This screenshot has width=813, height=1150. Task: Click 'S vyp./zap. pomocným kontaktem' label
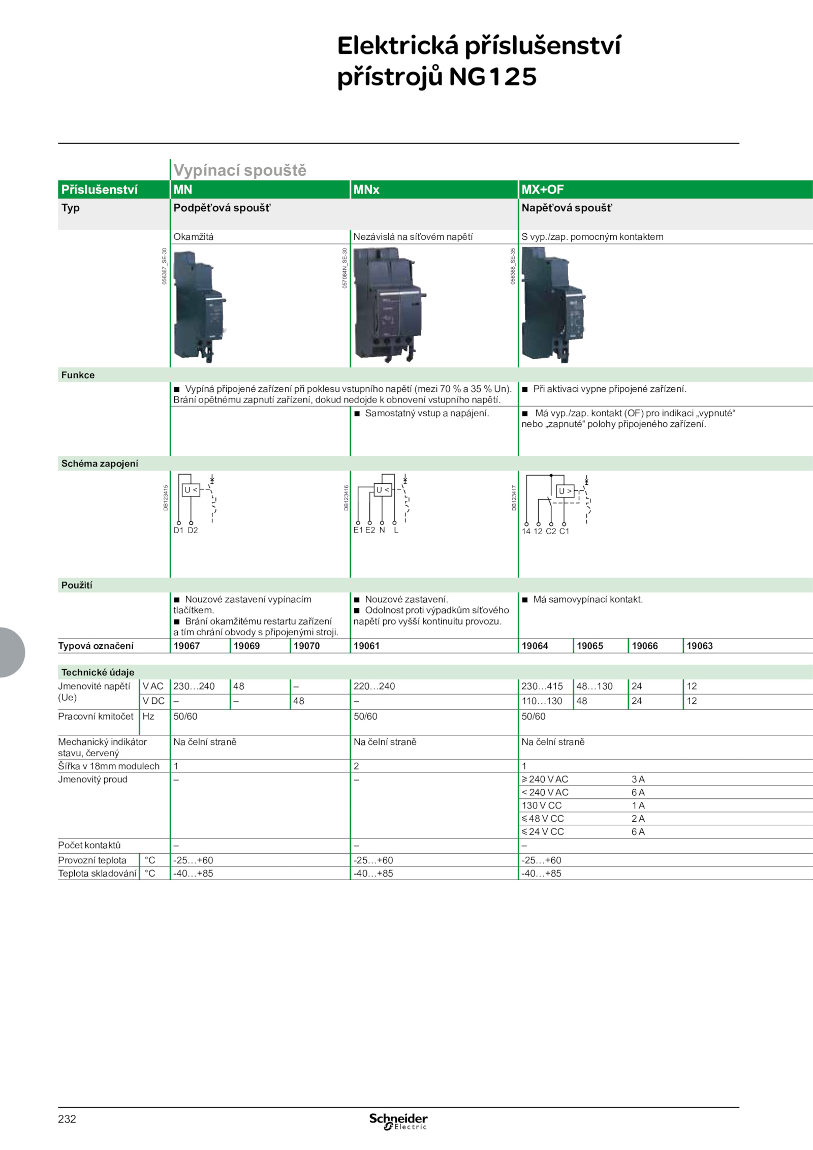pyautogui.click(x=592, y=237)
